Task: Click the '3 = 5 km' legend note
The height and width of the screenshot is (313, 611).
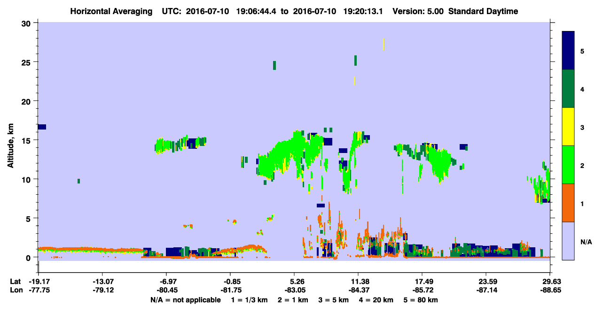Action: [333, 300]
